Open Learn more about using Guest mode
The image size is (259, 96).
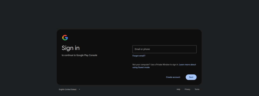(164, 66)
